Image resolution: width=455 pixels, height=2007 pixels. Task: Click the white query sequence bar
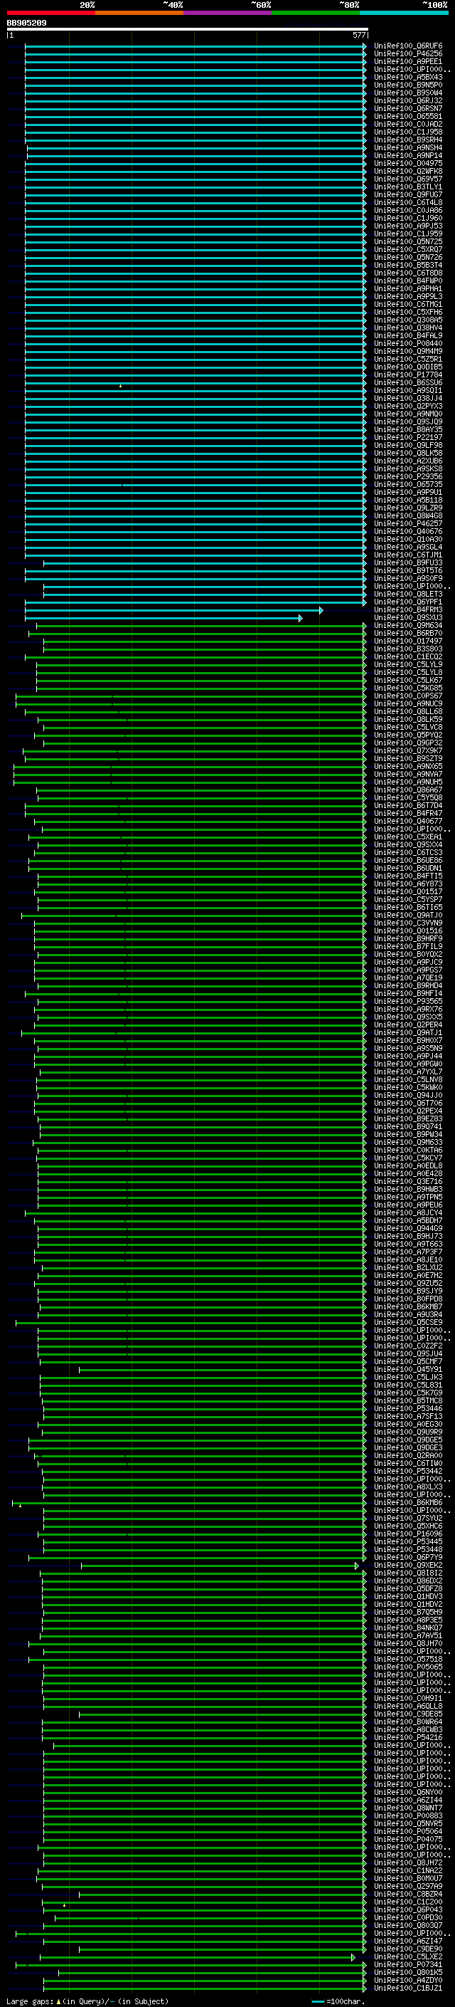tap(188, 28)
